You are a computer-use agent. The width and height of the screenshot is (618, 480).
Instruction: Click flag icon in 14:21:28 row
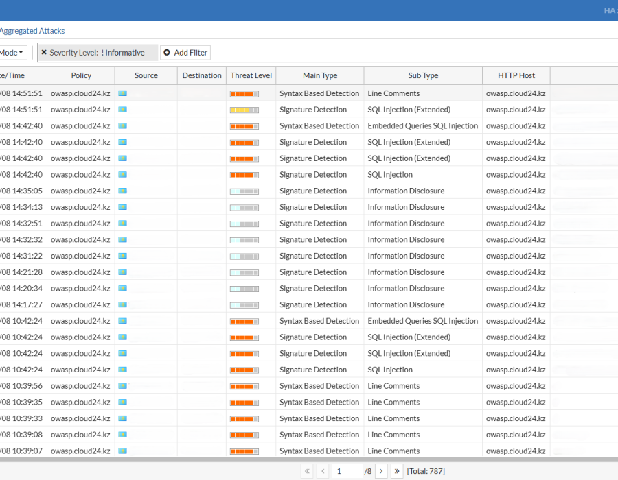pyautogui.click(x=123, y=272)
